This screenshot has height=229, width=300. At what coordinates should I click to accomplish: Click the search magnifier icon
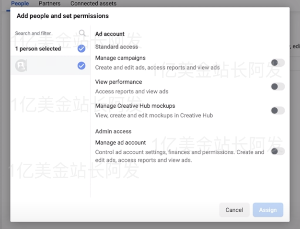tap(82, 33)
